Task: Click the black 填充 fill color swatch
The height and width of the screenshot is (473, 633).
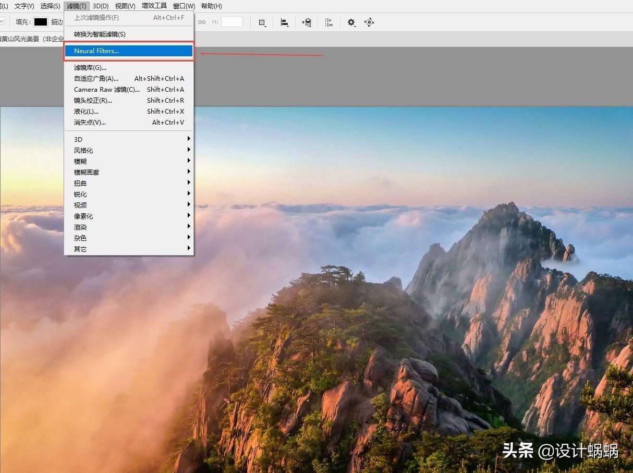Action: click(41, 22)
